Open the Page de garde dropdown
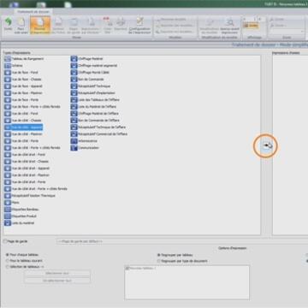 coord(181,241)
